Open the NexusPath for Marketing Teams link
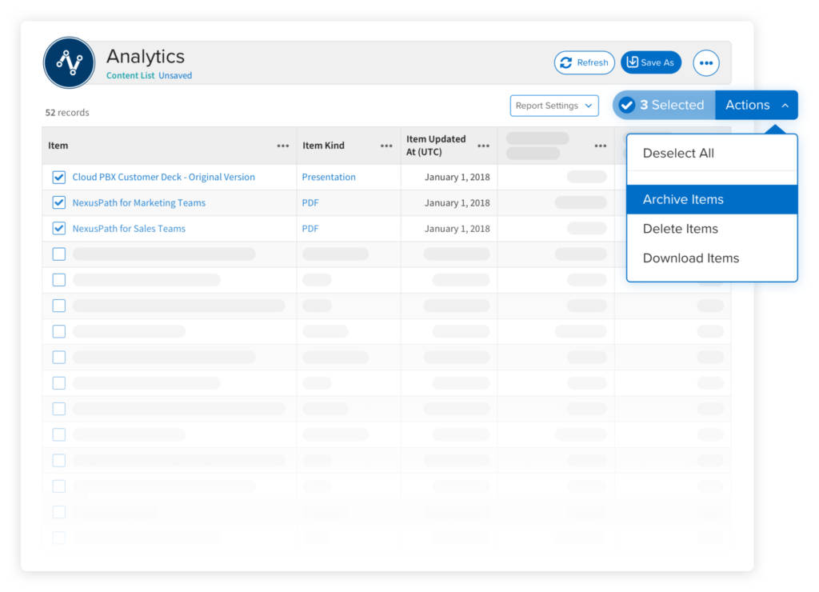Image resolution: width=819 pixels, height=592 pixels. pyautogui.click(x=138, y=203)
